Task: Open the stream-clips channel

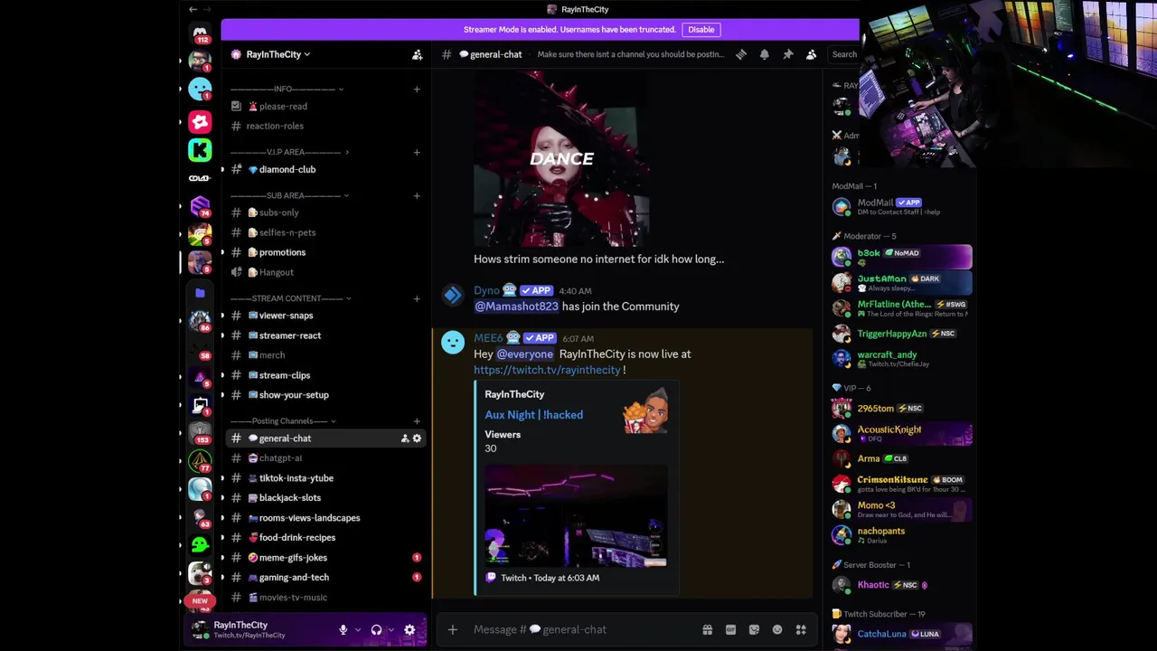Action: tap(326, 375)
